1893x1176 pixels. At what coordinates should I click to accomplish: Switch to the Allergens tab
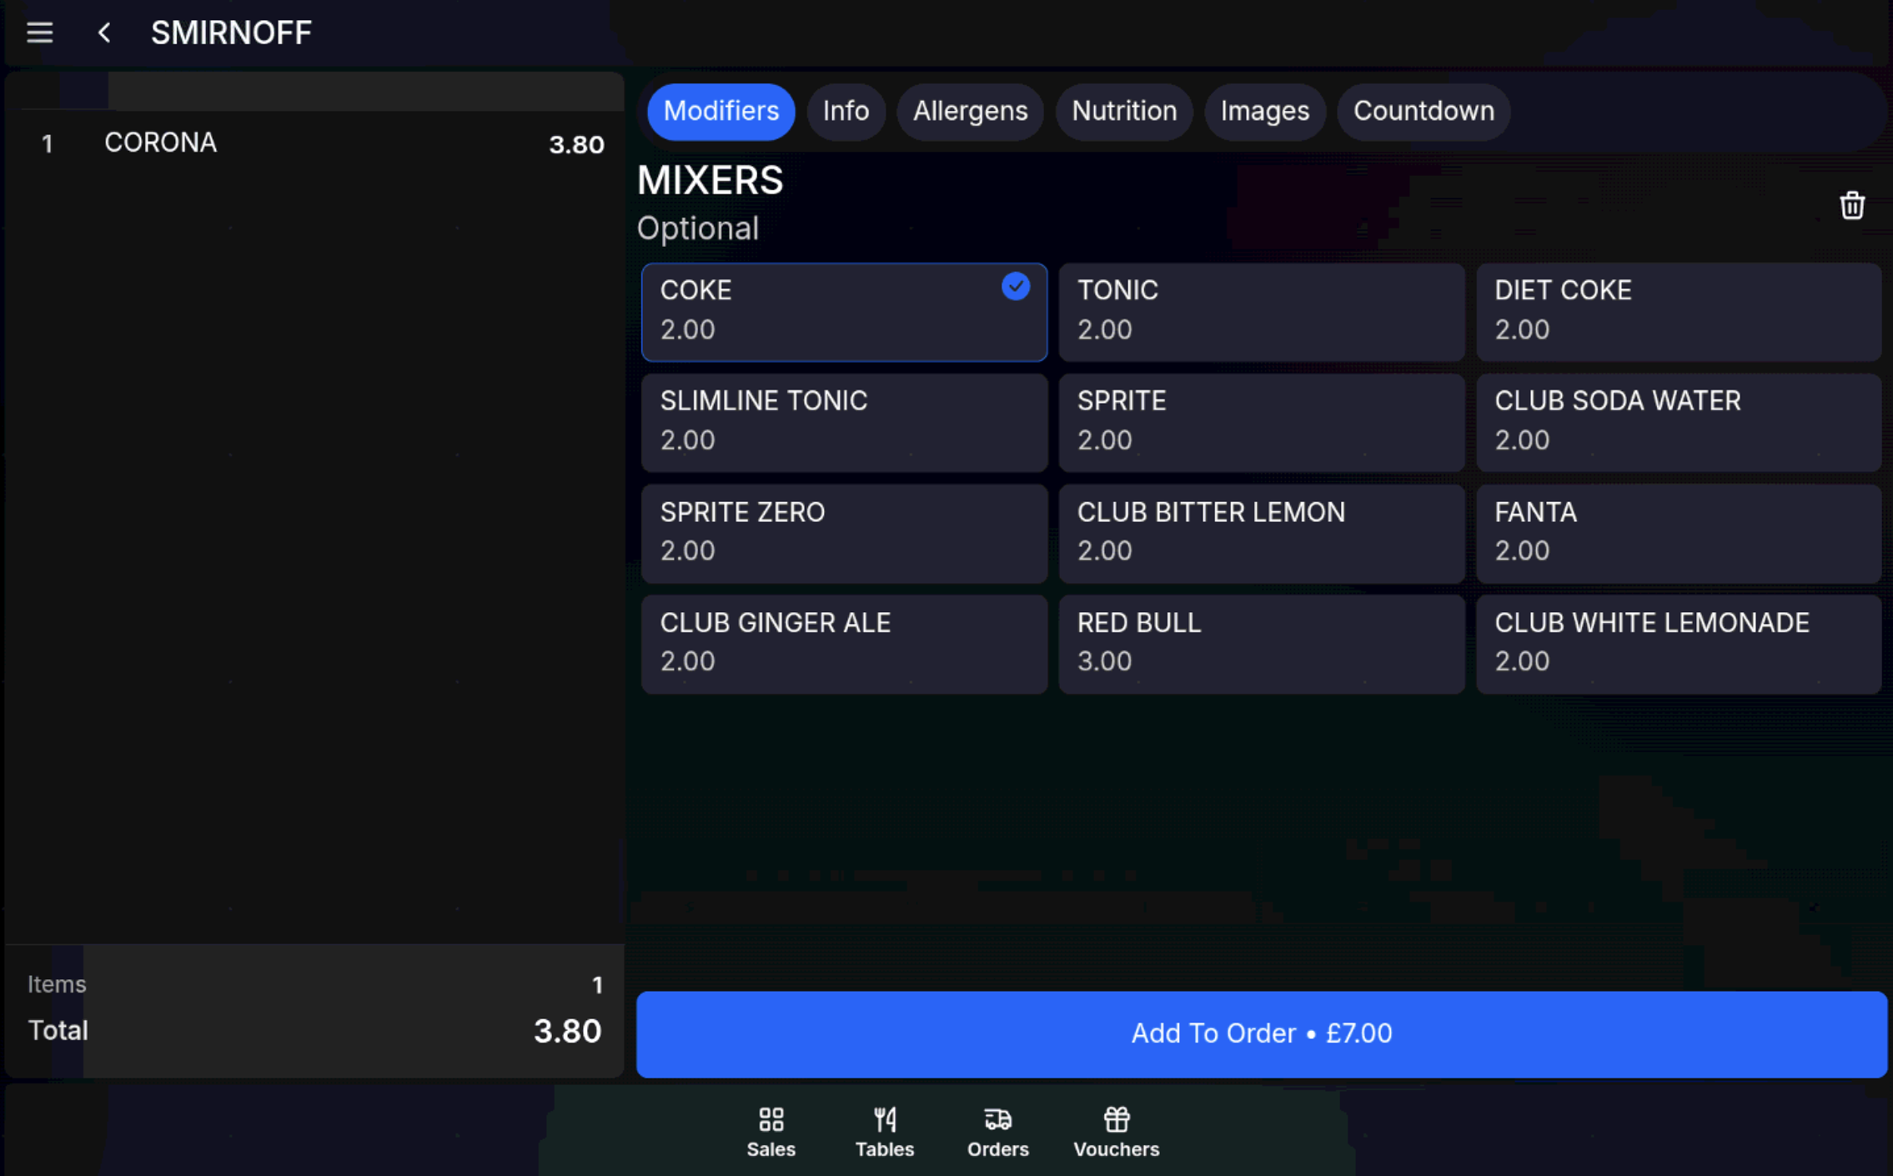pos(970,111)
